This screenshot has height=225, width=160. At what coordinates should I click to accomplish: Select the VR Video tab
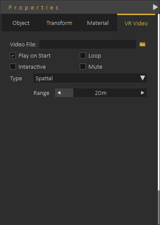[136, 23]
